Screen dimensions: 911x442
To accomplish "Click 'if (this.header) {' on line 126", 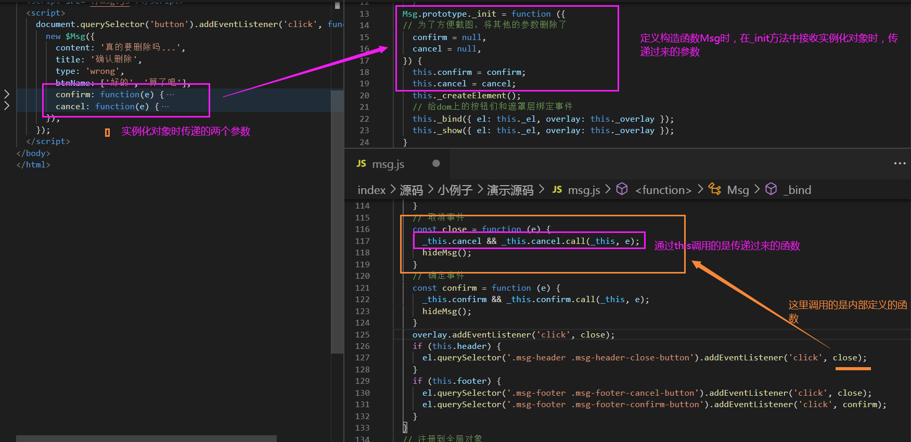I will (457, 346).
